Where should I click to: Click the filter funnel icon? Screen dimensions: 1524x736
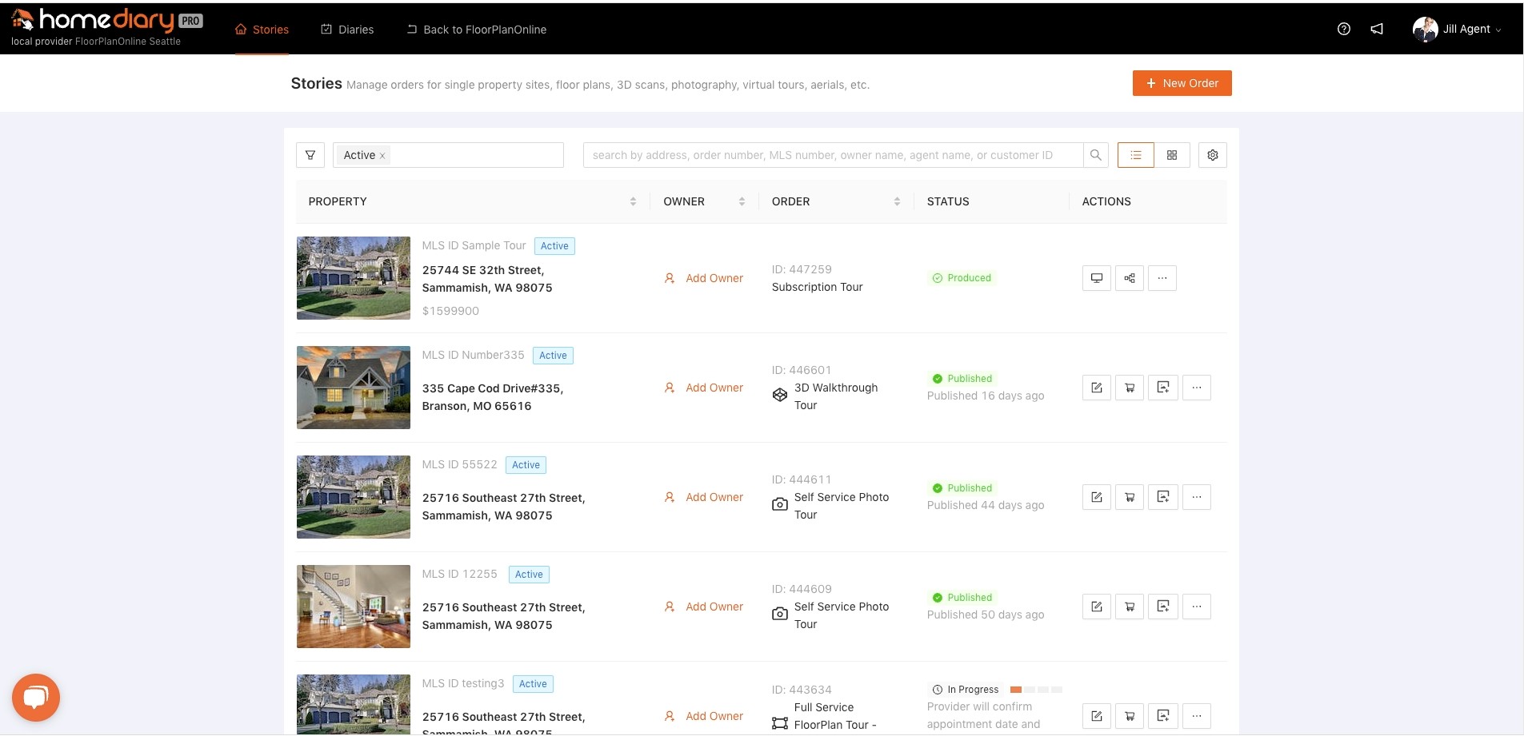coord(310,155)
